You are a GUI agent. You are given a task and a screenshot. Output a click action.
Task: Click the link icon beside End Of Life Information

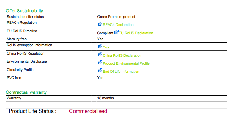click(x=100, y=71)
